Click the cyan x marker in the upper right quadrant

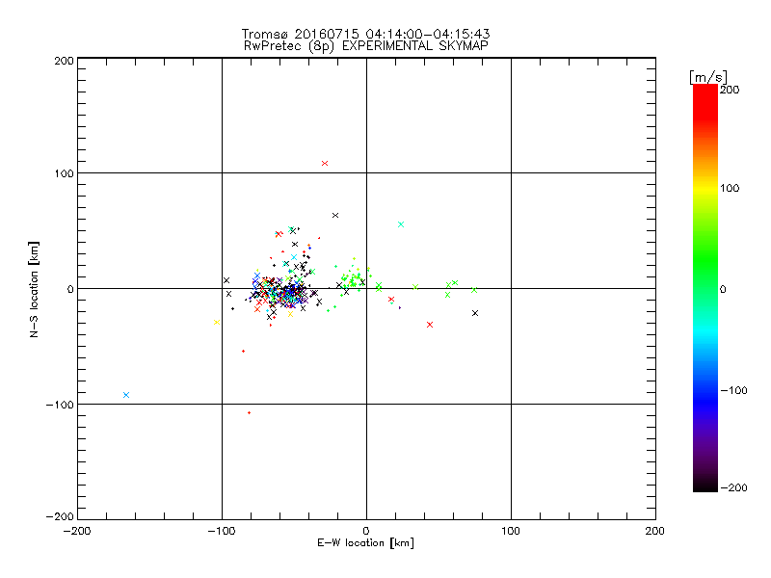pyautogui.click(x=401, y=223)
